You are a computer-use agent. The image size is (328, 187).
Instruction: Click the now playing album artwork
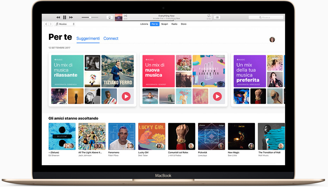(119, 18)
